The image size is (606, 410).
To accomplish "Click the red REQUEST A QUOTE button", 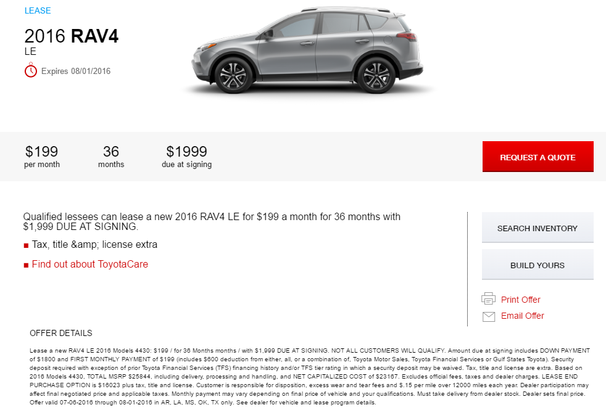I will click(x=538, y=157).
